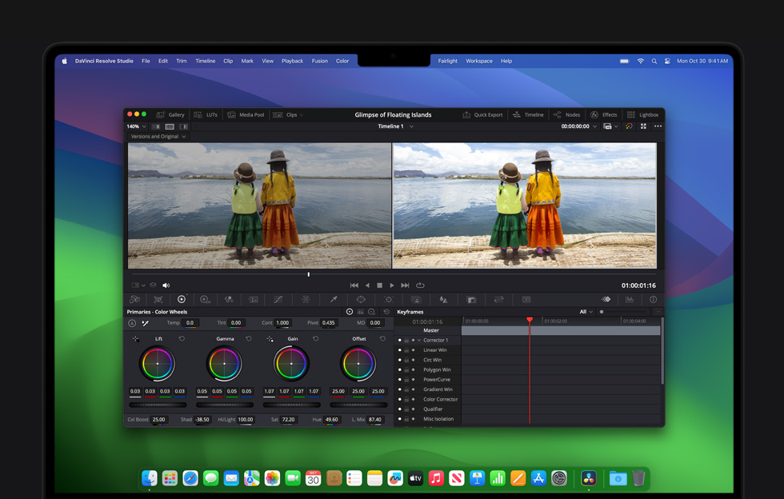Select the Primaries color wheels palette icon
784x499 pixels.
pyautogui.click(x=182, y=300)
